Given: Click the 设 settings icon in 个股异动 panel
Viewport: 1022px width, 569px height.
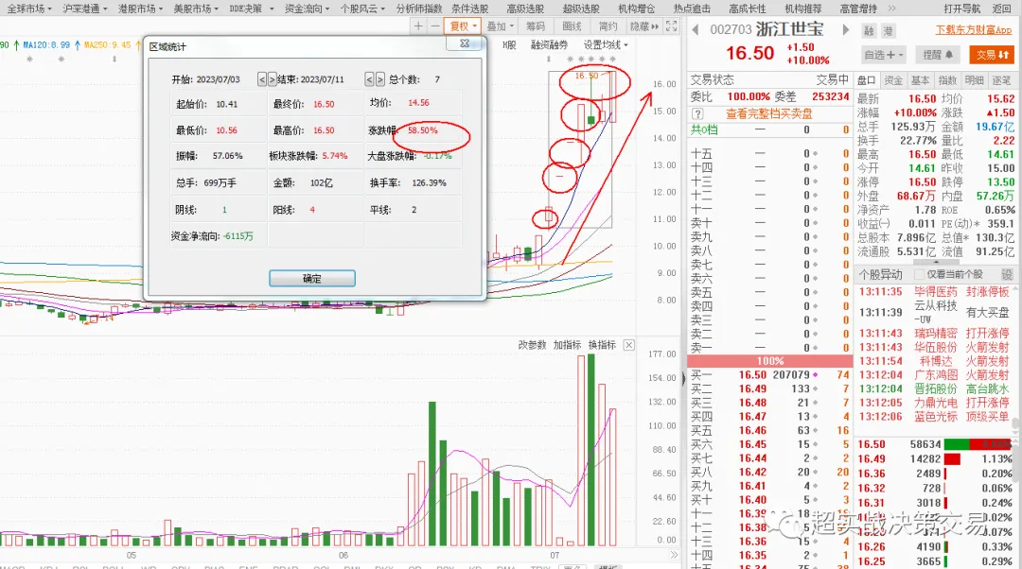Looking at the screenshot, I should [1009, 274].
